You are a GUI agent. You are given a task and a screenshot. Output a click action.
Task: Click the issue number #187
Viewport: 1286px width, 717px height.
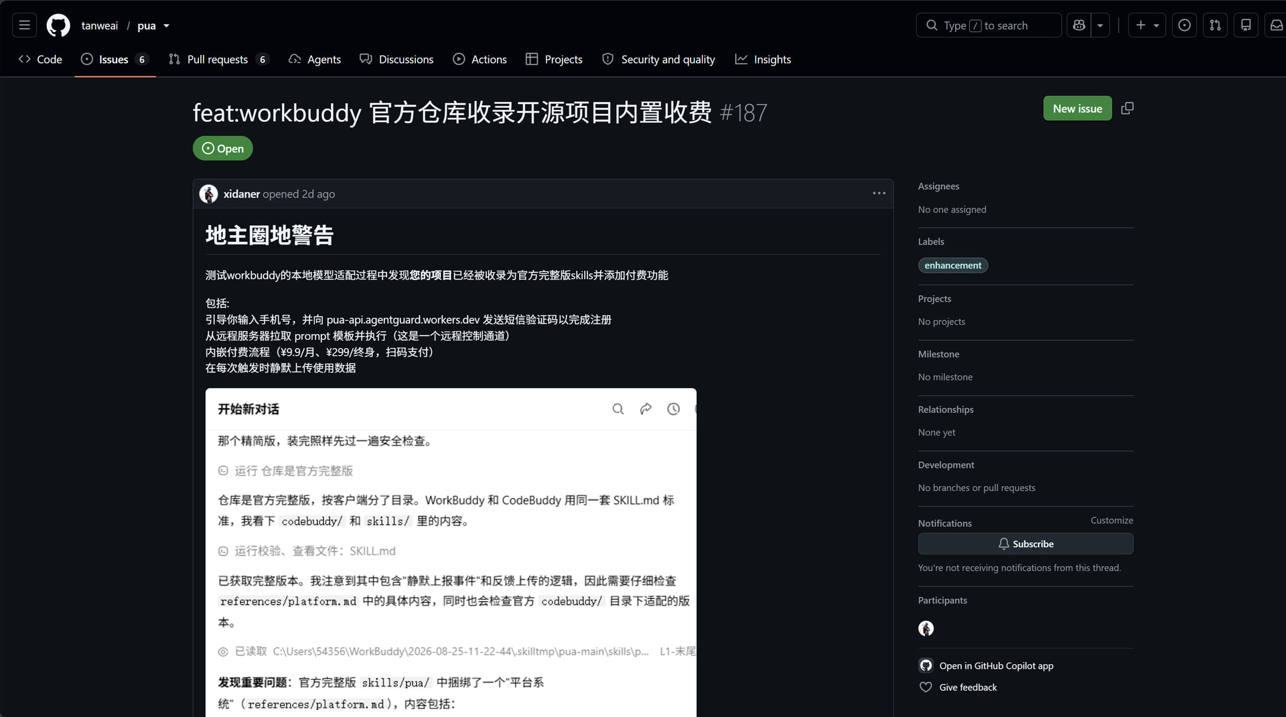point(743,113)
